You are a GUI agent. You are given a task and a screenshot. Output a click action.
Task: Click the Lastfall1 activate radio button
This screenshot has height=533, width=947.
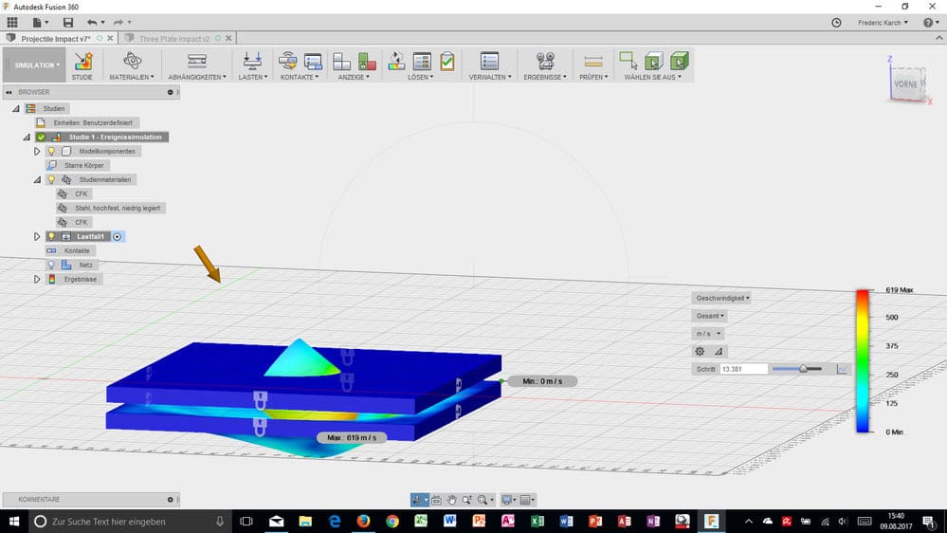pyautogui.click(x=118, y=236)
